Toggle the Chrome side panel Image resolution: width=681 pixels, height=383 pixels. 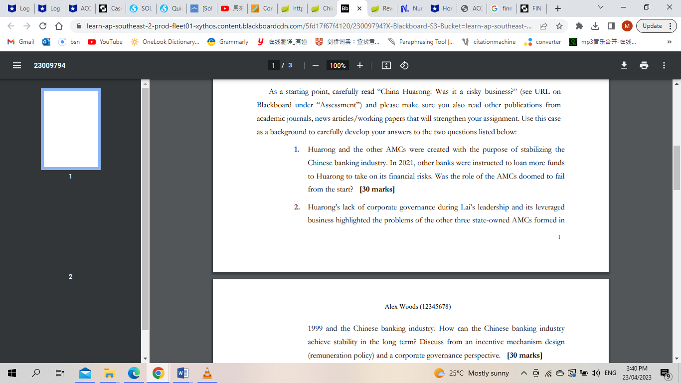pos(611,26)
